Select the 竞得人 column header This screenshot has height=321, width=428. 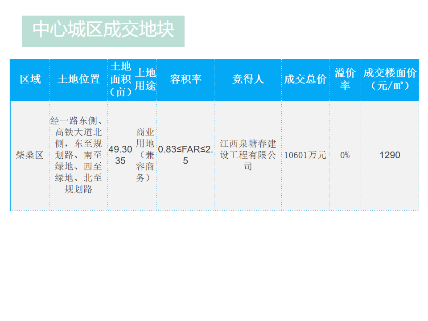click(x=248, y=80)
